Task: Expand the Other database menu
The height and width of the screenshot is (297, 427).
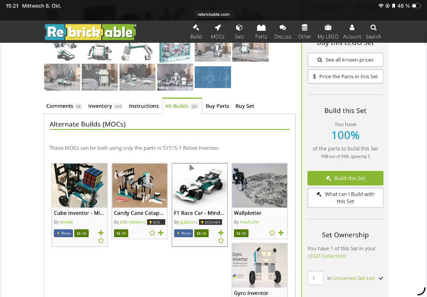Action: [x=304, y=28]
